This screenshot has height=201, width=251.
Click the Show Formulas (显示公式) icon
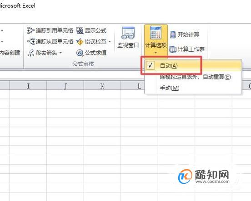[80, 30]
